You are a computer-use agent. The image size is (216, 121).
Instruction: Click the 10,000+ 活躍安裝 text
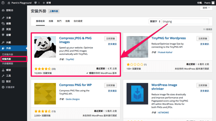[x=43, y=73]
